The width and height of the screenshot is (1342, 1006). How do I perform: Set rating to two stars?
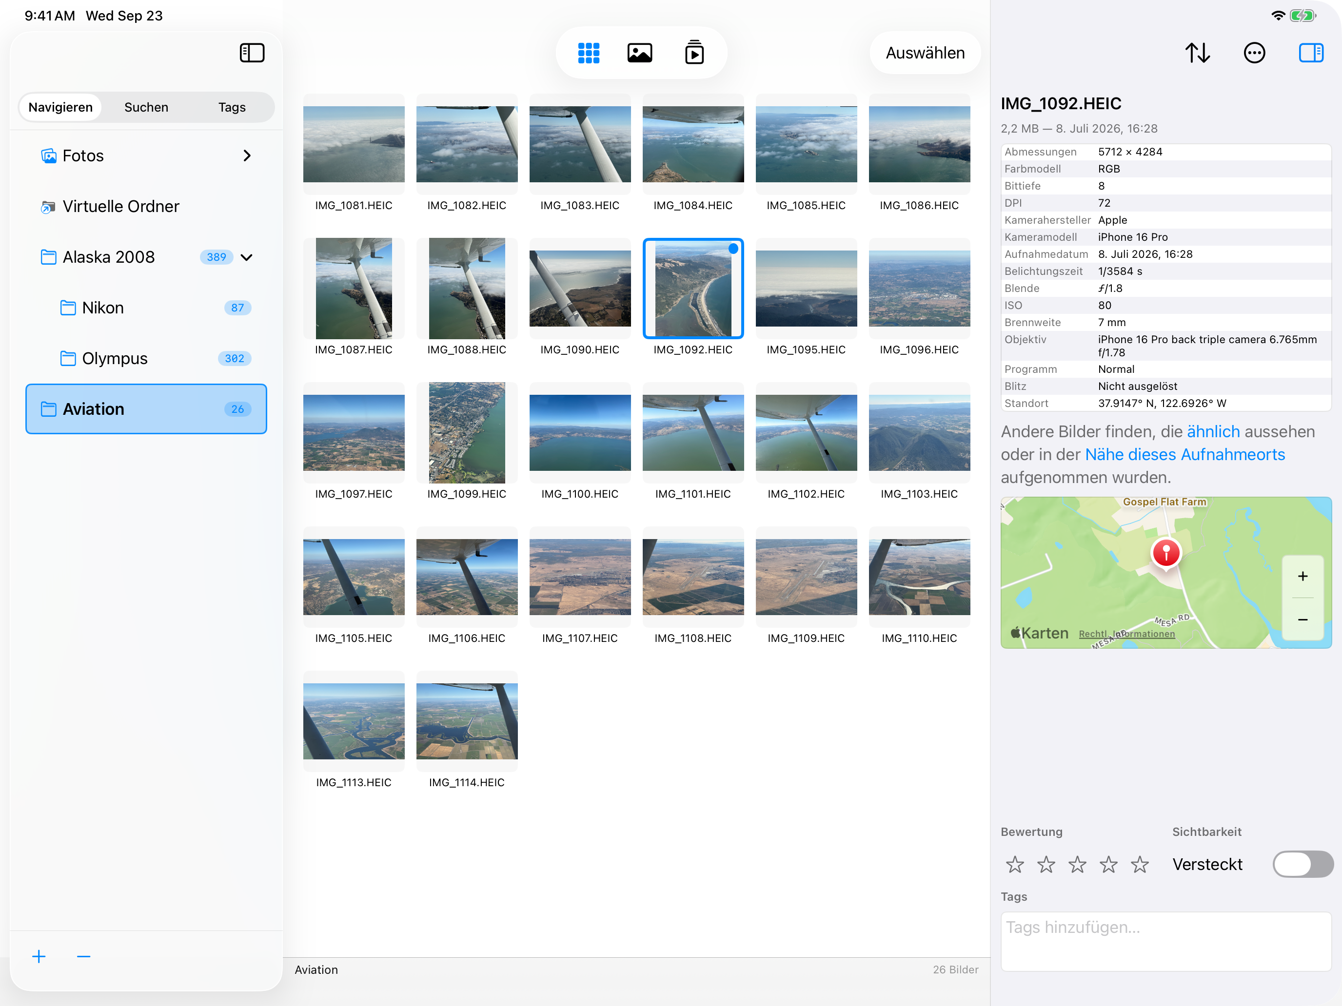[x=1046, y=864]
